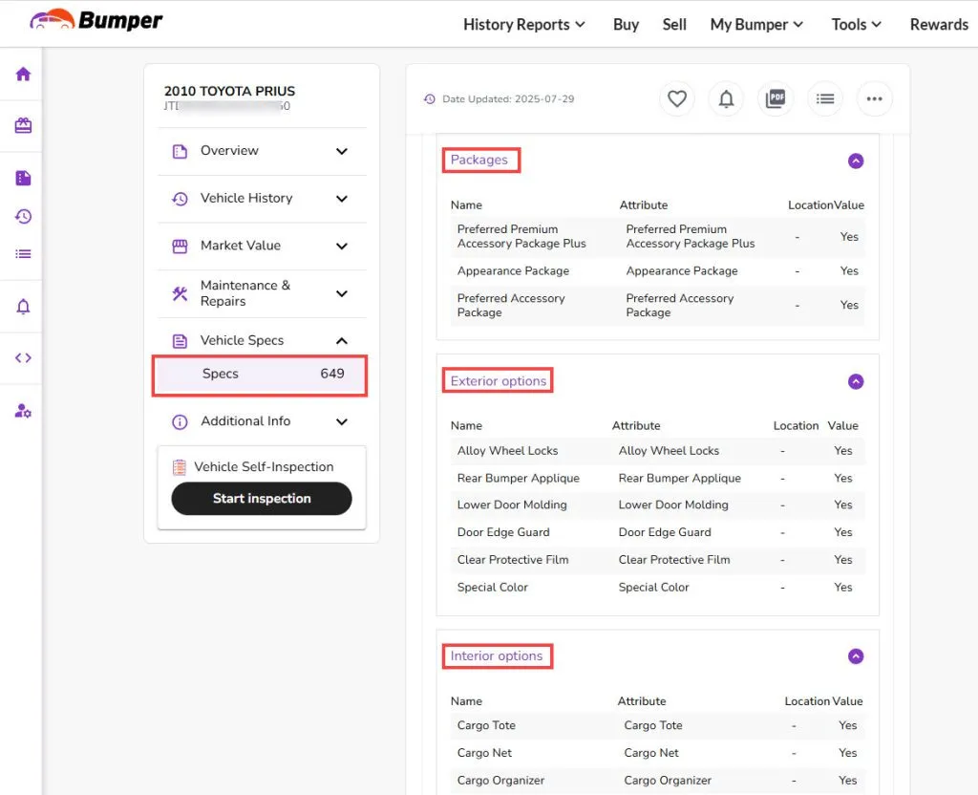Download the report as PDF
Viewport: 978px width, 795px height.
[776, 98]
